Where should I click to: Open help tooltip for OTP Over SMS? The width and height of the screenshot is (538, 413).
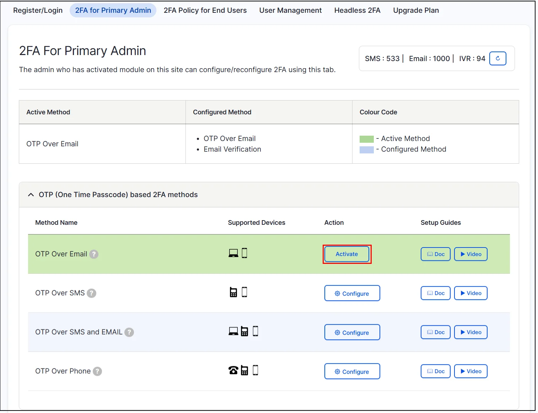pos(92,293)
